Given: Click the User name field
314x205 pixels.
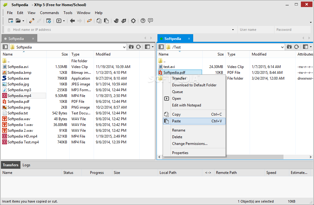Looking at the screenshot, I should tap(256, 30).
